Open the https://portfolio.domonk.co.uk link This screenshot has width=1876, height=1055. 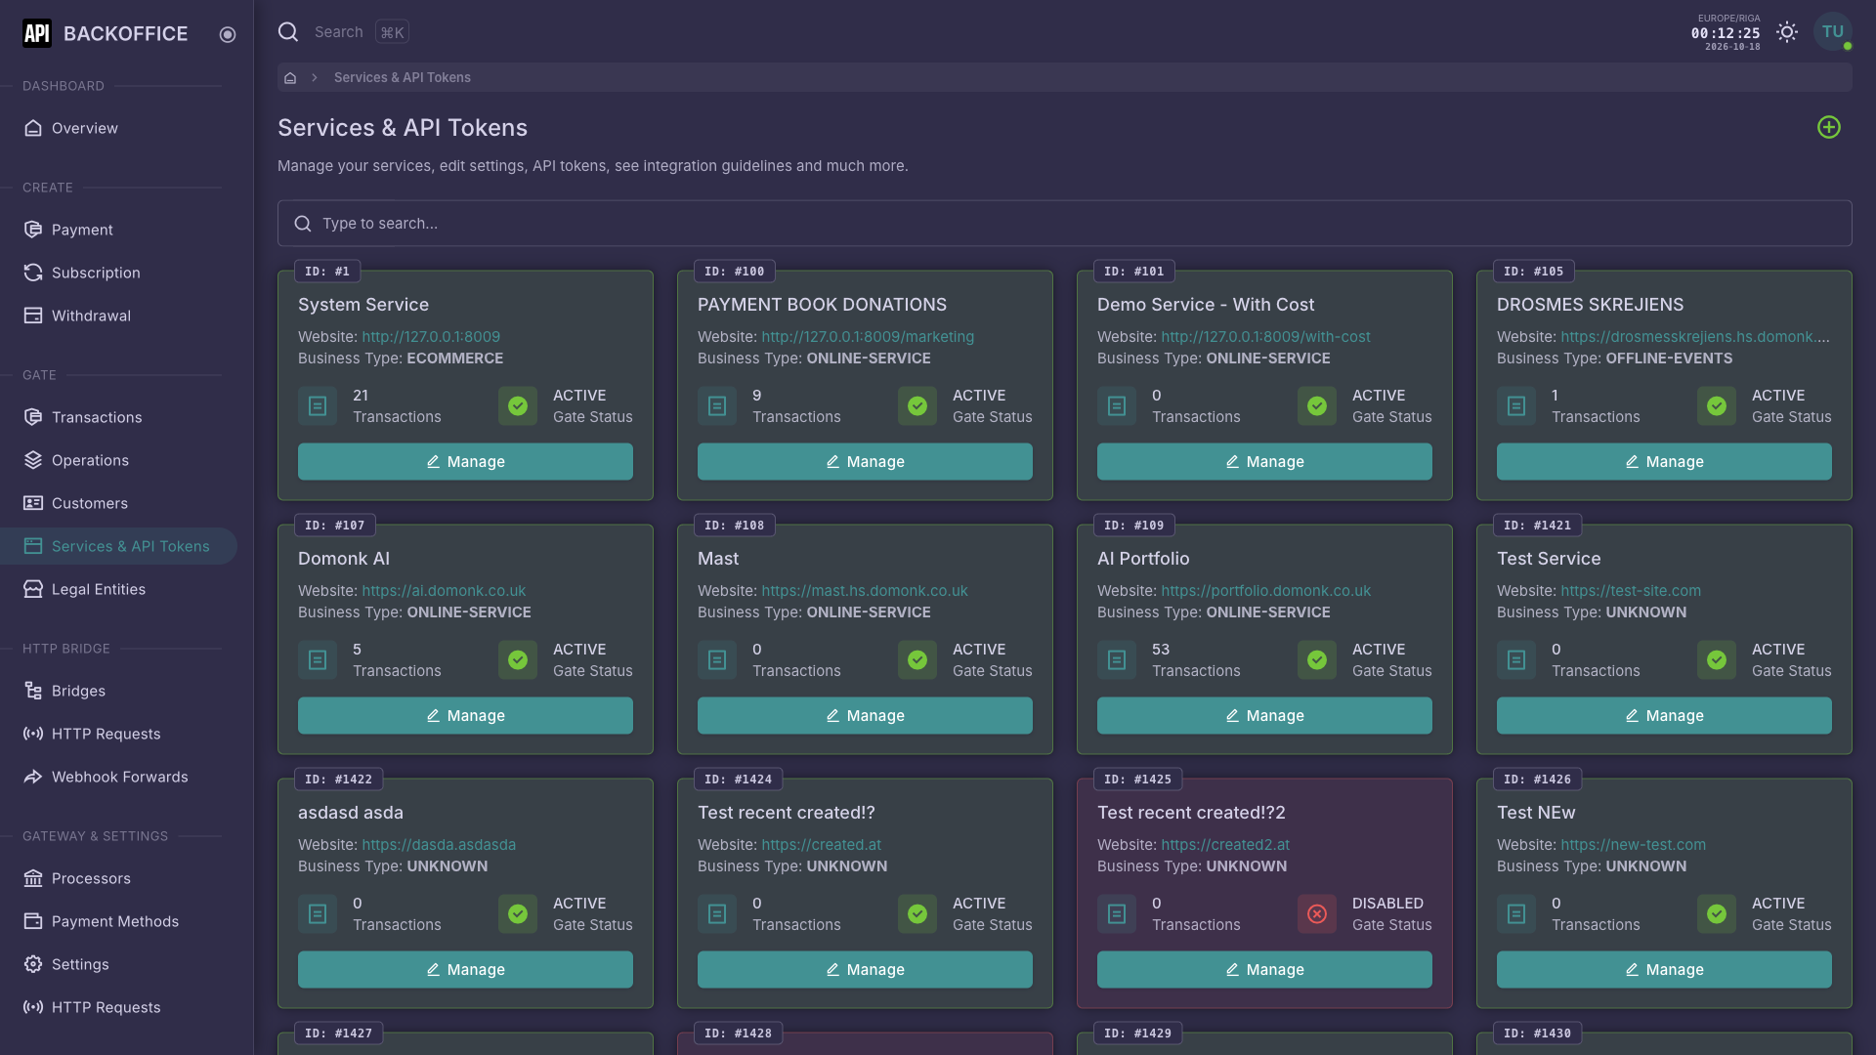1265,591
